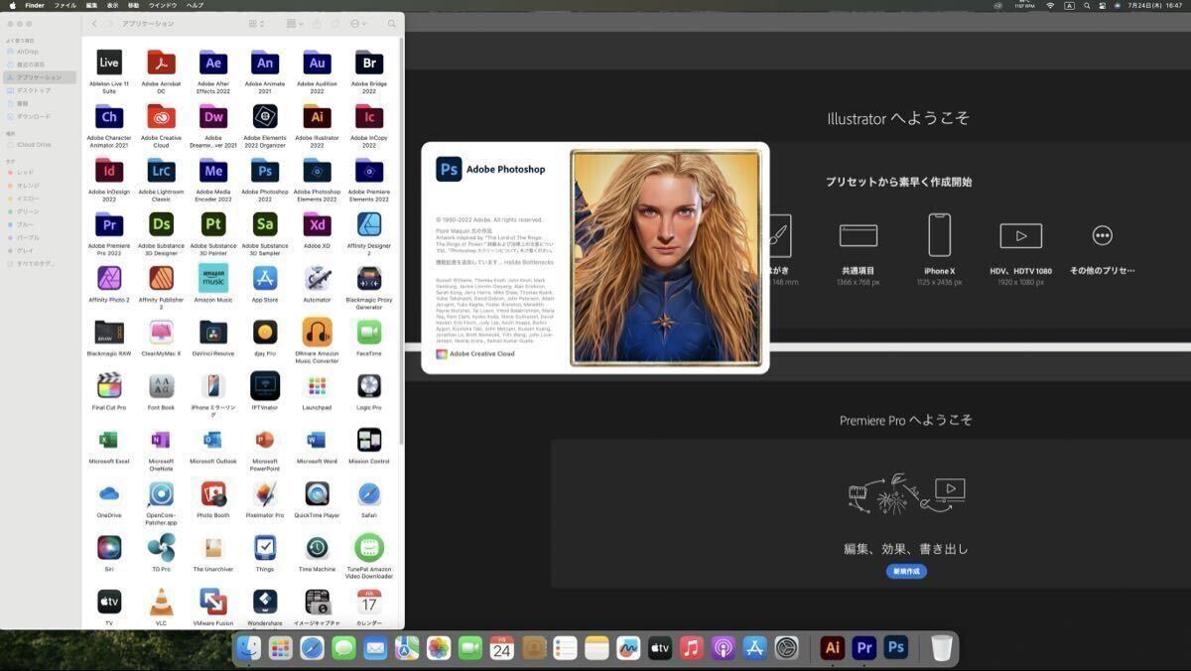Open the Finder action (ellipsis) dropdown

(x=358, y=23)
